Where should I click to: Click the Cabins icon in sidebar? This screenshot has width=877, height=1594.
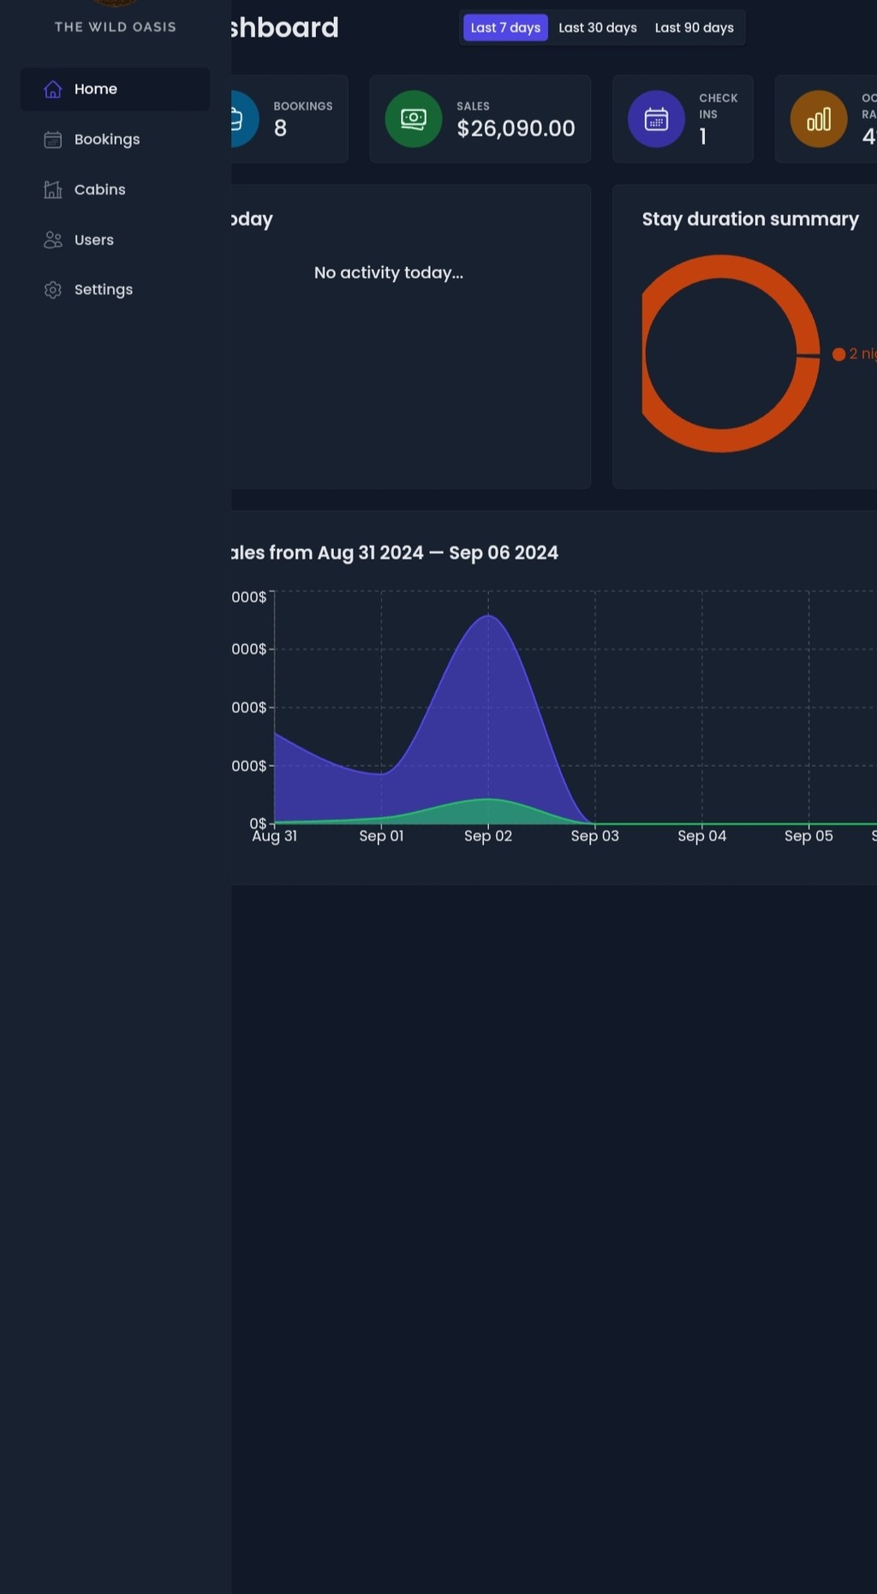point(53,189)
